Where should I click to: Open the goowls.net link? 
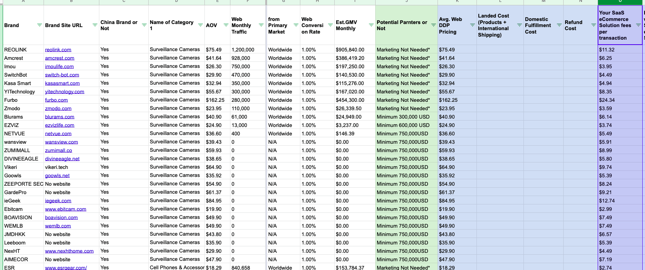[x=57, y=175]
